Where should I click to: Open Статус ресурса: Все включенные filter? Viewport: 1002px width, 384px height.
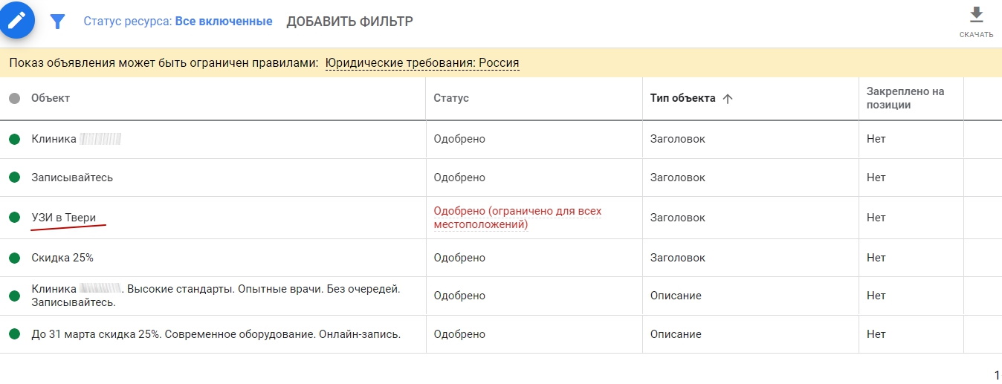click(178, 22)
